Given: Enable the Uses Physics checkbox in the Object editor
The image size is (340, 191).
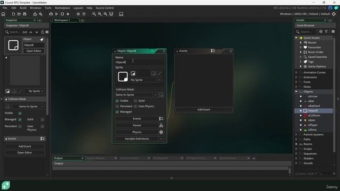Looking at the screenshot, I should pos(135,106).
